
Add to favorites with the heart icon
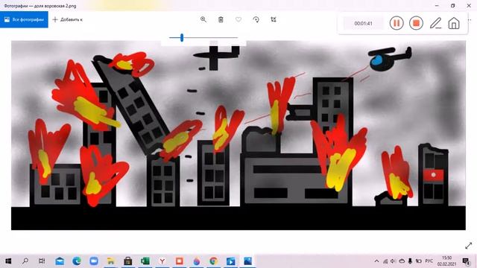click(238, 19)
